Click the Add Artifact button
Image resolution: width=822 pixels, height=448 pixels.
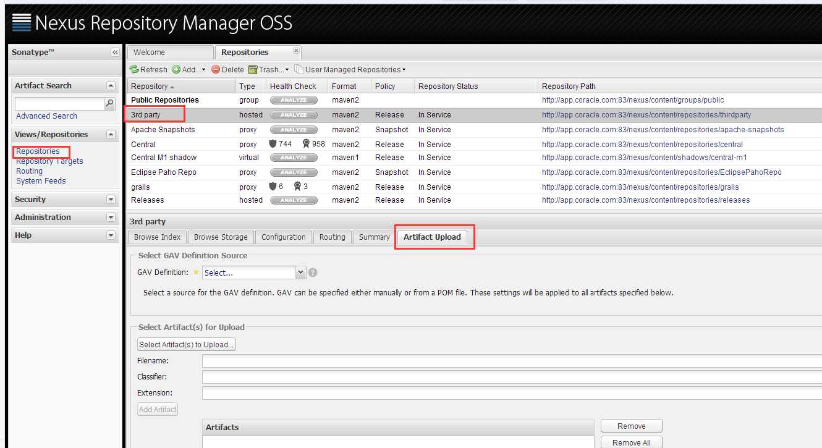(158, 409)
